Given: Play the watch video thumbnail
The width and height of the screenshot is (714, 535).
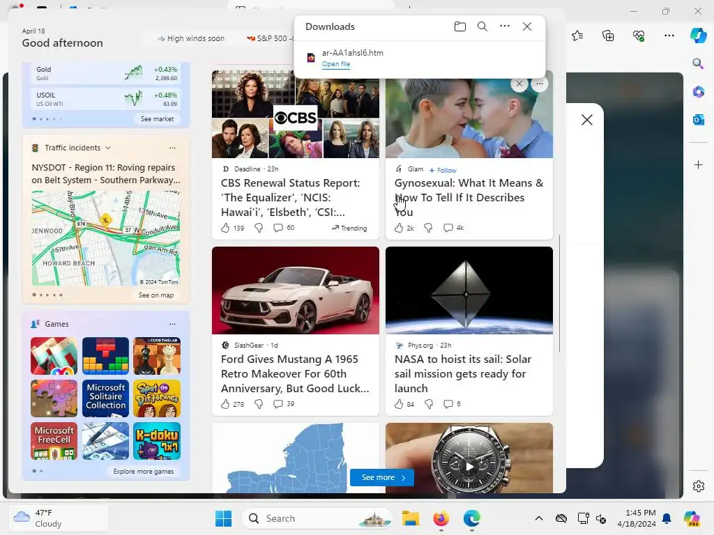Looking at the screenshot, I should (469, 467).
